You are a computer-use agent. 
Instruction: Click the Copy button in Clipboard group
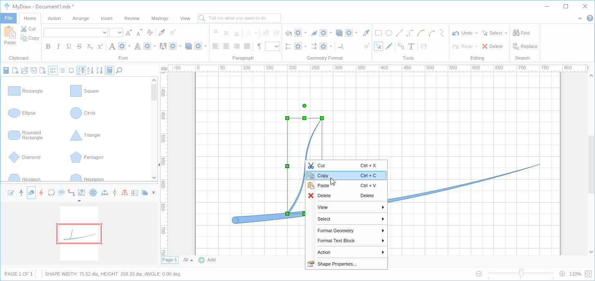pyautogui.click(x=30, y=38)
